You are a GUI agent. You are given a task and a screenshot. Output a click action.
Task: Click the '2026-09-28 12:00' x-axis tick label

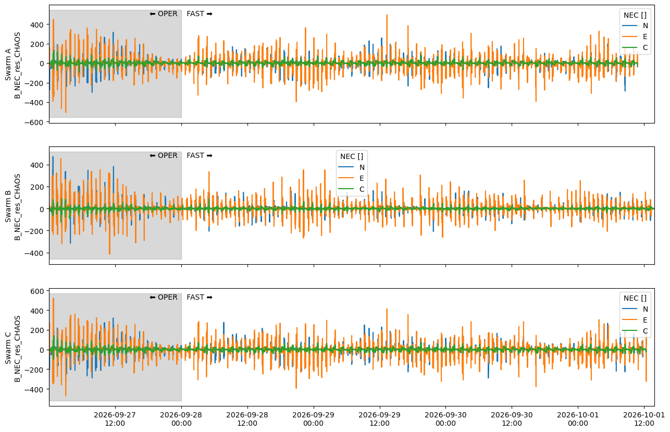247,419
